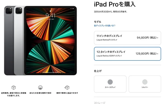Choose the シルバー finish option
The width and height of the screenshot is (168, 104).
(145, 84)
